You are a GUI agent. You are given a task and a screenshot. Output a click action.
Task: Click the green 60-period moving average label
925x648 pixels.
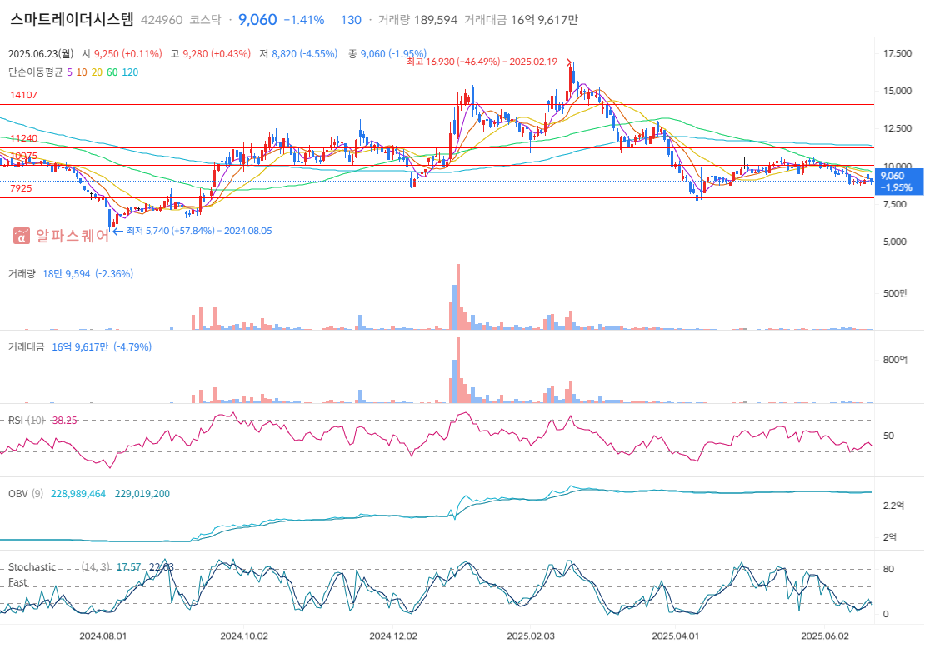(112, 72)
